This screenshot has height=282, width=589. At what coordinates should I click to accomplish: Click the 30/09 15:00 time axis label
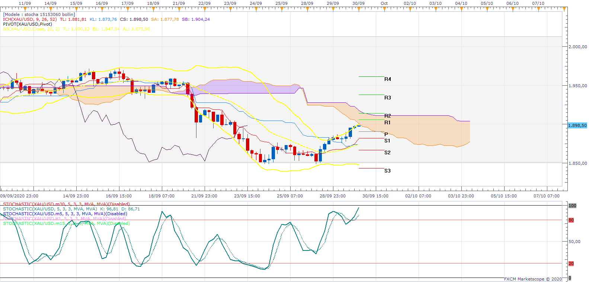[x=375, y=196]
